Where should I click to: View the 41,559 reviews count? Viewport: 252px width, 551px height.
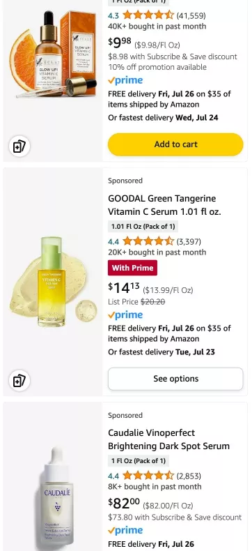pos(191,15)
